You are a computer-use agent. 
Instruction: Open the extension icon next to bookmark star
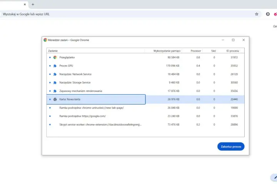coord(268,14)
